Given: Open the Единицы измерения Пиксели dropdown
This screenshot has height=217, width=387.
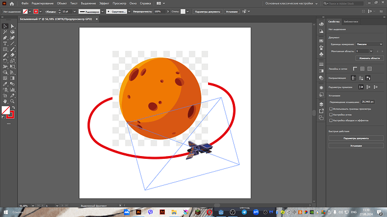Looking at the screenshot, I should click(370, 44).
